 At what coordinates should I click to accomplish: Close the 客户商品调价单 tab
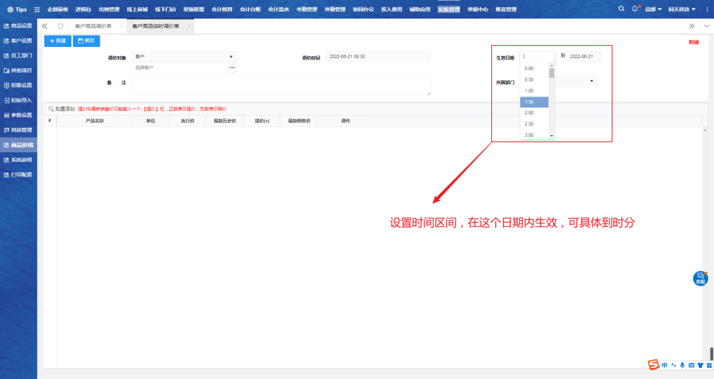122,26
